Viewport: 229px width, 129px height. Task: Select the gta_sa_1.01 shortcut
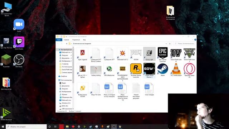(83, 71)
